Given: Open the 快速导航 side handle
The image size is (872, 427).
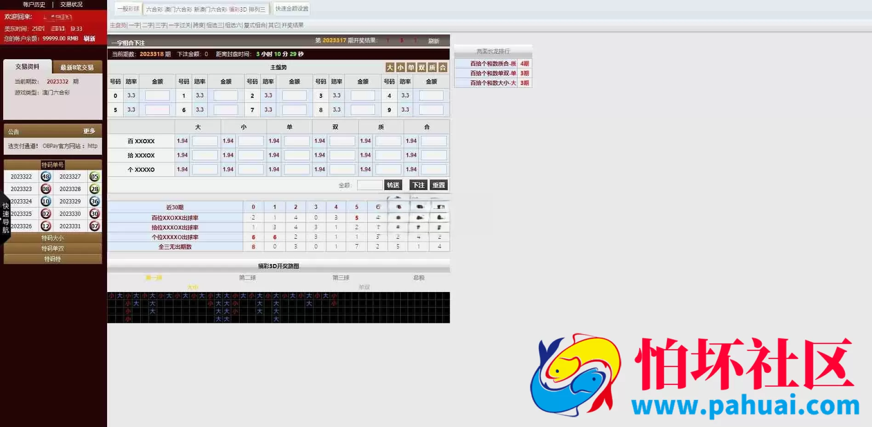Looking at the screenshot, I should point(5,218).
